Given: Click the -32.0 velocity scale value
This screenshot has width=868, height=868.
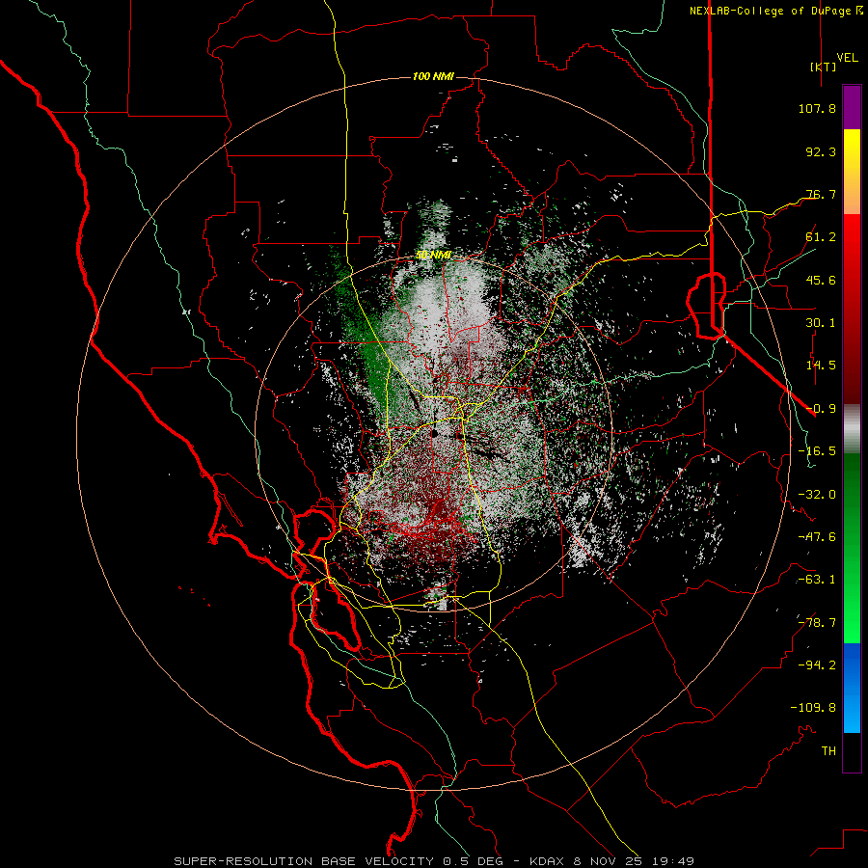Looking at the screenshot, I should (x=817, y=495).
